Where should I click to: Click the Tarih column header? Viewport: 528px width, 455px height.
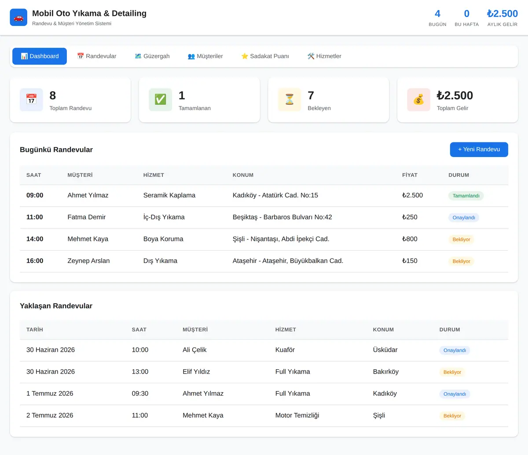click(35, 330)
